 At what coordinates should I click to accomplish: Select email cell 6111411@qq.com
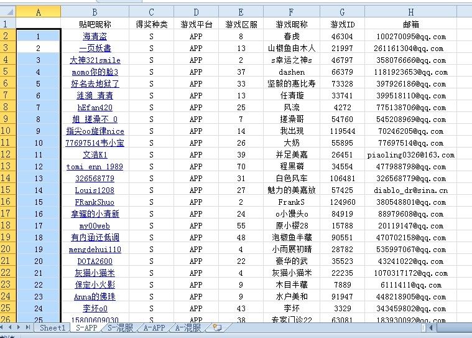click(x=411, y=284)
